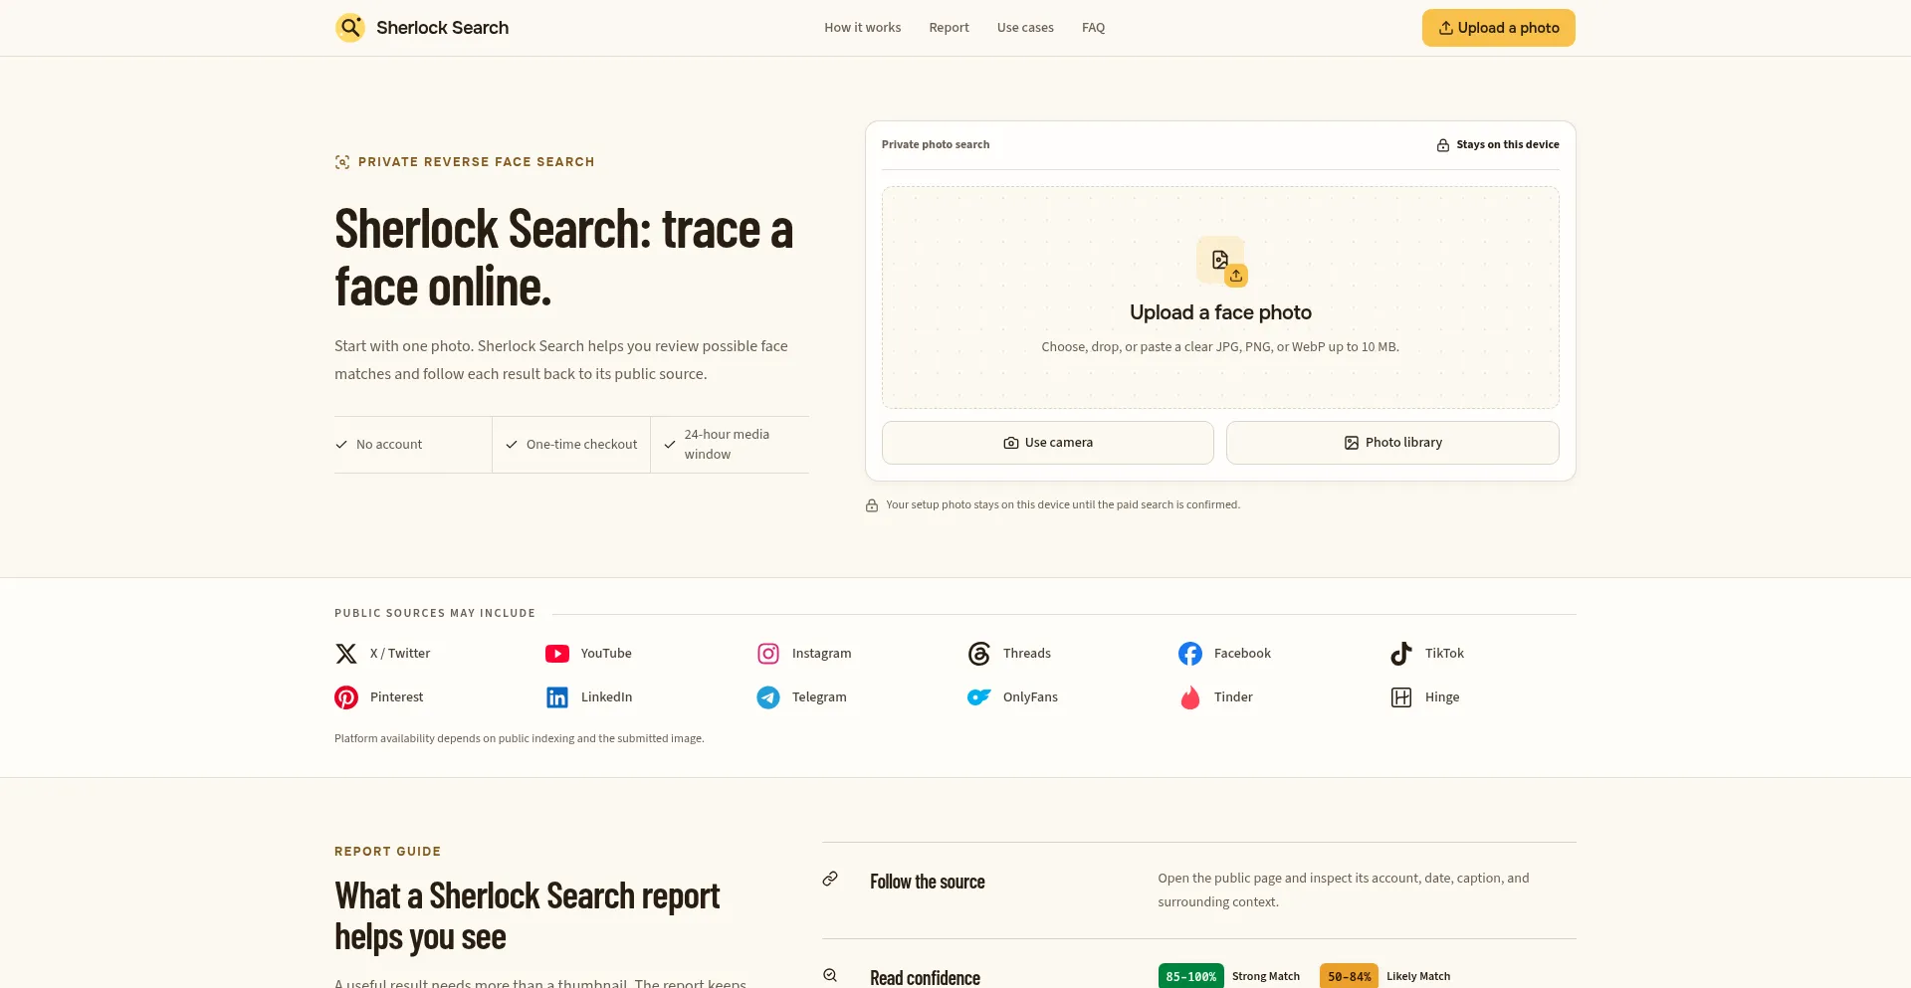The width and height of the screenshot is (1911, 988).
Task: Click the Follow the source heading
Action: (x=927, y=882)
